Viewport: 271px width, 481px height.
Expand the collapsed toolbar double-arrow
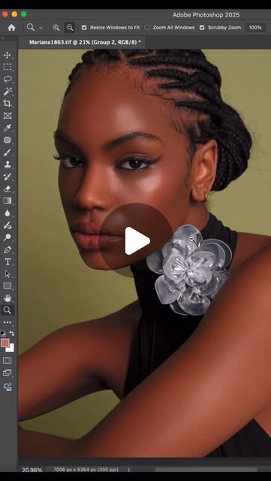tap(3, 38)
